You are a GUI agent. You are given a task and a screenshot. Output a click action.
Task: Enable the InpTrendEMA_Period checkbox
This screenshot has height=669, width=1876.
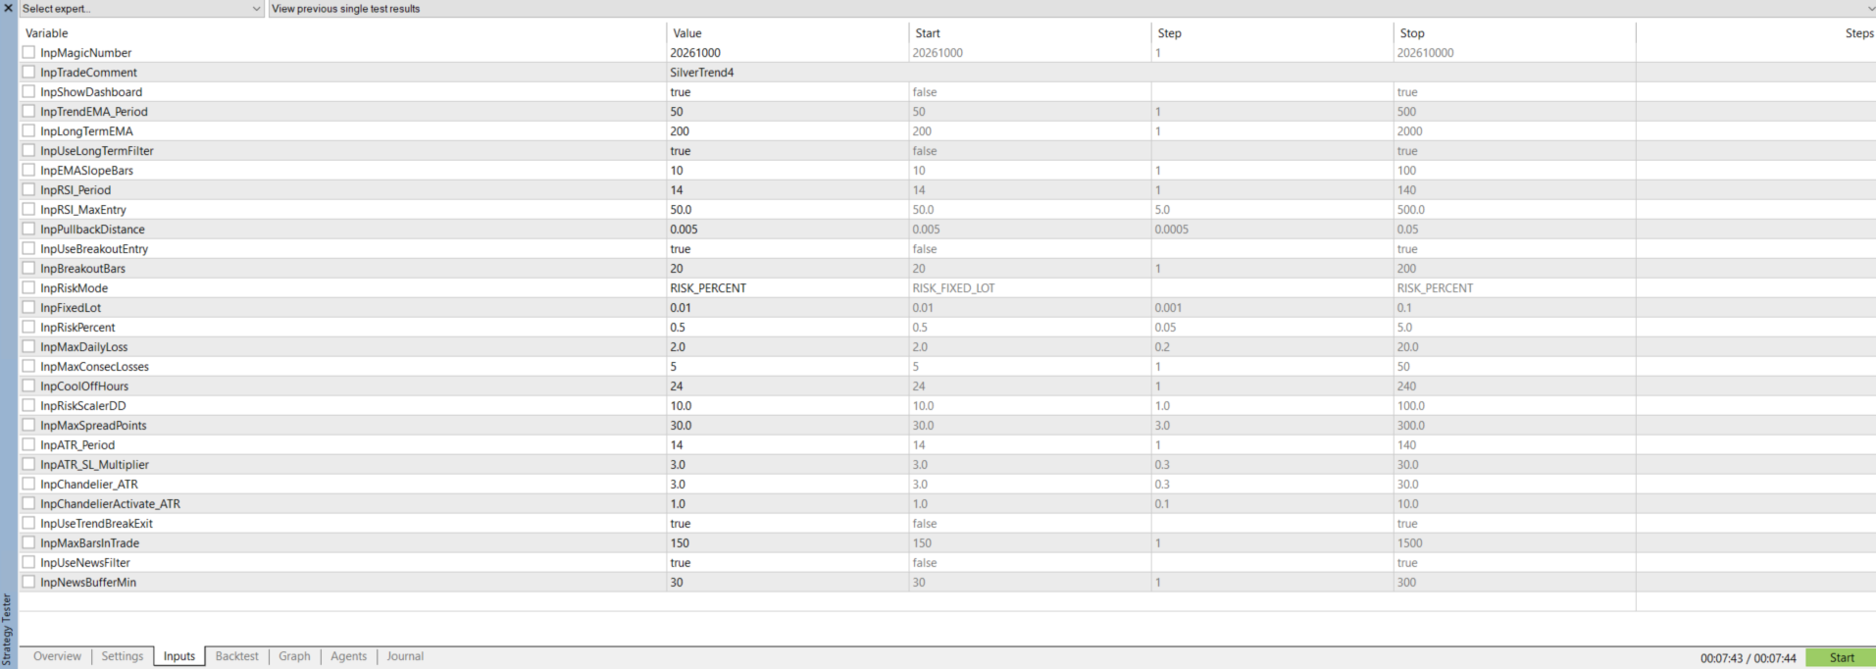[x=28, y=111]
